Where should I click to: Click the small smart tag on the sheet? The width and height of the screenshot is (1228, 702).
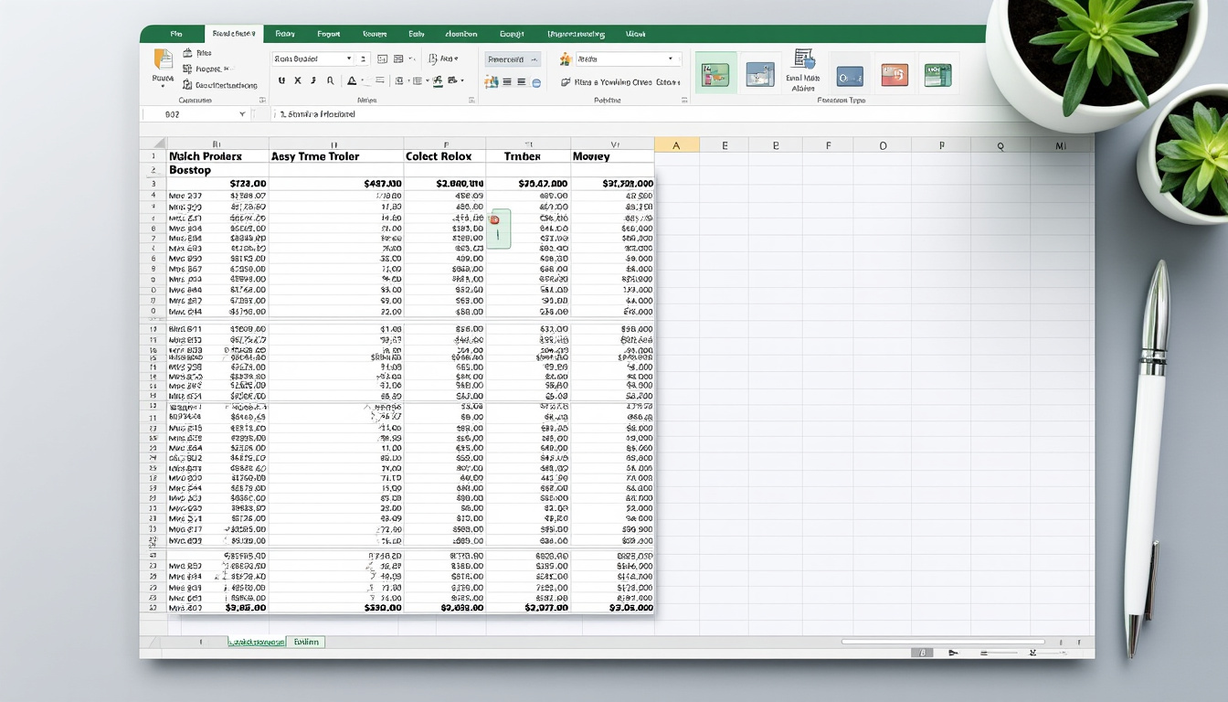click(498, 229)
